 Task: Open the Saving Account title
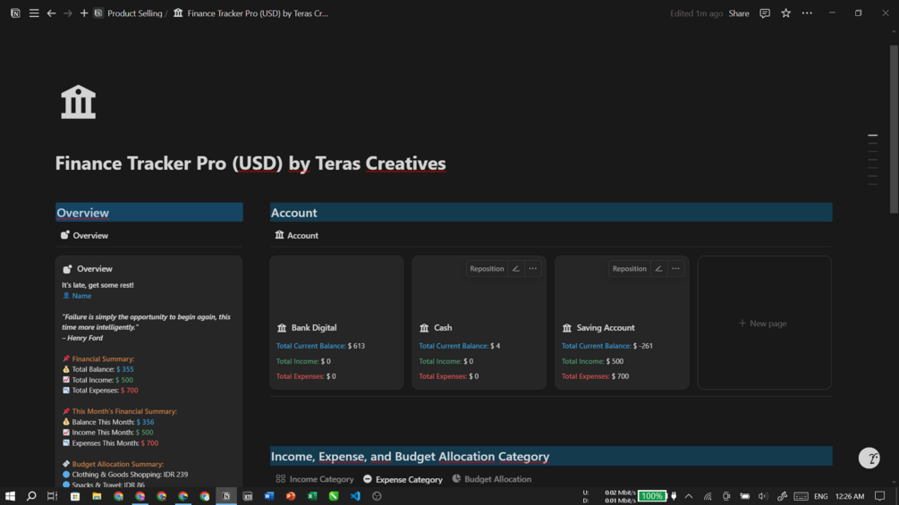click(x=606, y=327)
